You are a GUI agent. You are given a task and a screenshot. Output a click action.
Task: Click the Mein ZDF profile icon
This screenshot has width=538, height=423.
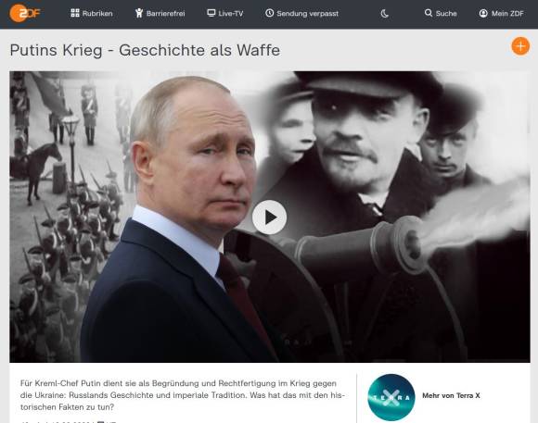(x=483, y=13)
